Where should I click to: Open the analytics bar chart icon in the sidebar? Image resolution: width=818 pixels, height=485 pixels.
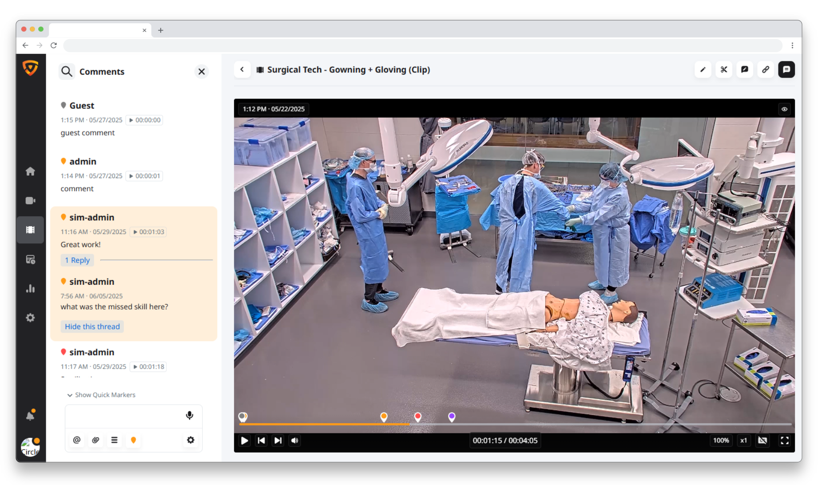30,289
